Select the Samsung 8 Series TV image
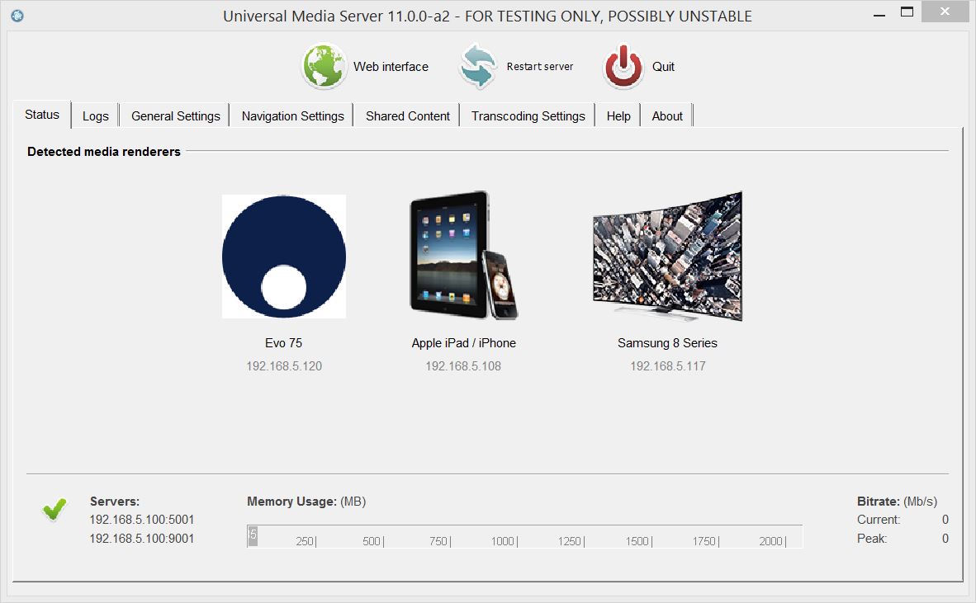976x603 pixels. pyautogui.click(x=667, y=256)
